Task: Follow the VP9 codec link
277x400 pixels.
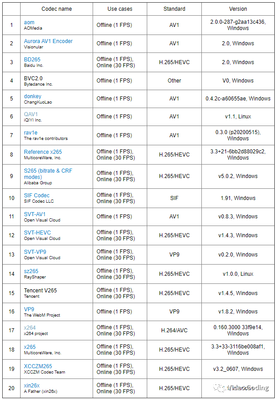Action: point(29,309)
